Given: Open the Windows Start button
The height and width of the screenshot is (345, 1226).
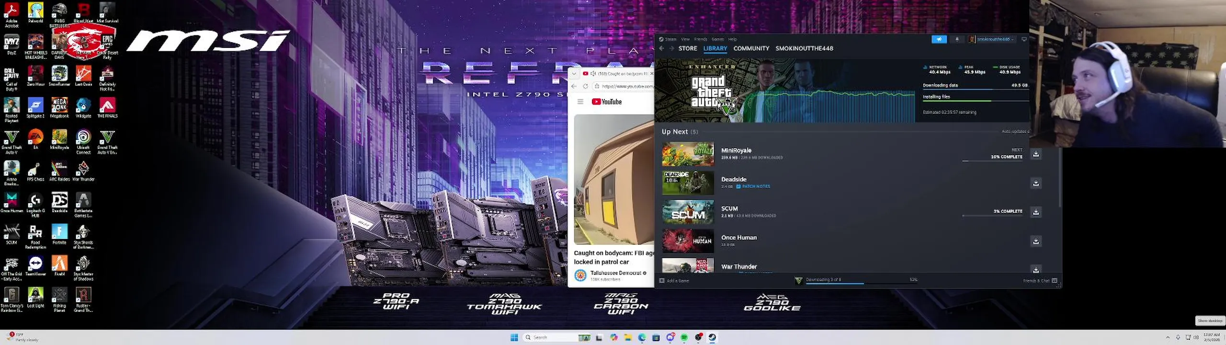Looking at the screenshot, I should click(x=514, y=337).
